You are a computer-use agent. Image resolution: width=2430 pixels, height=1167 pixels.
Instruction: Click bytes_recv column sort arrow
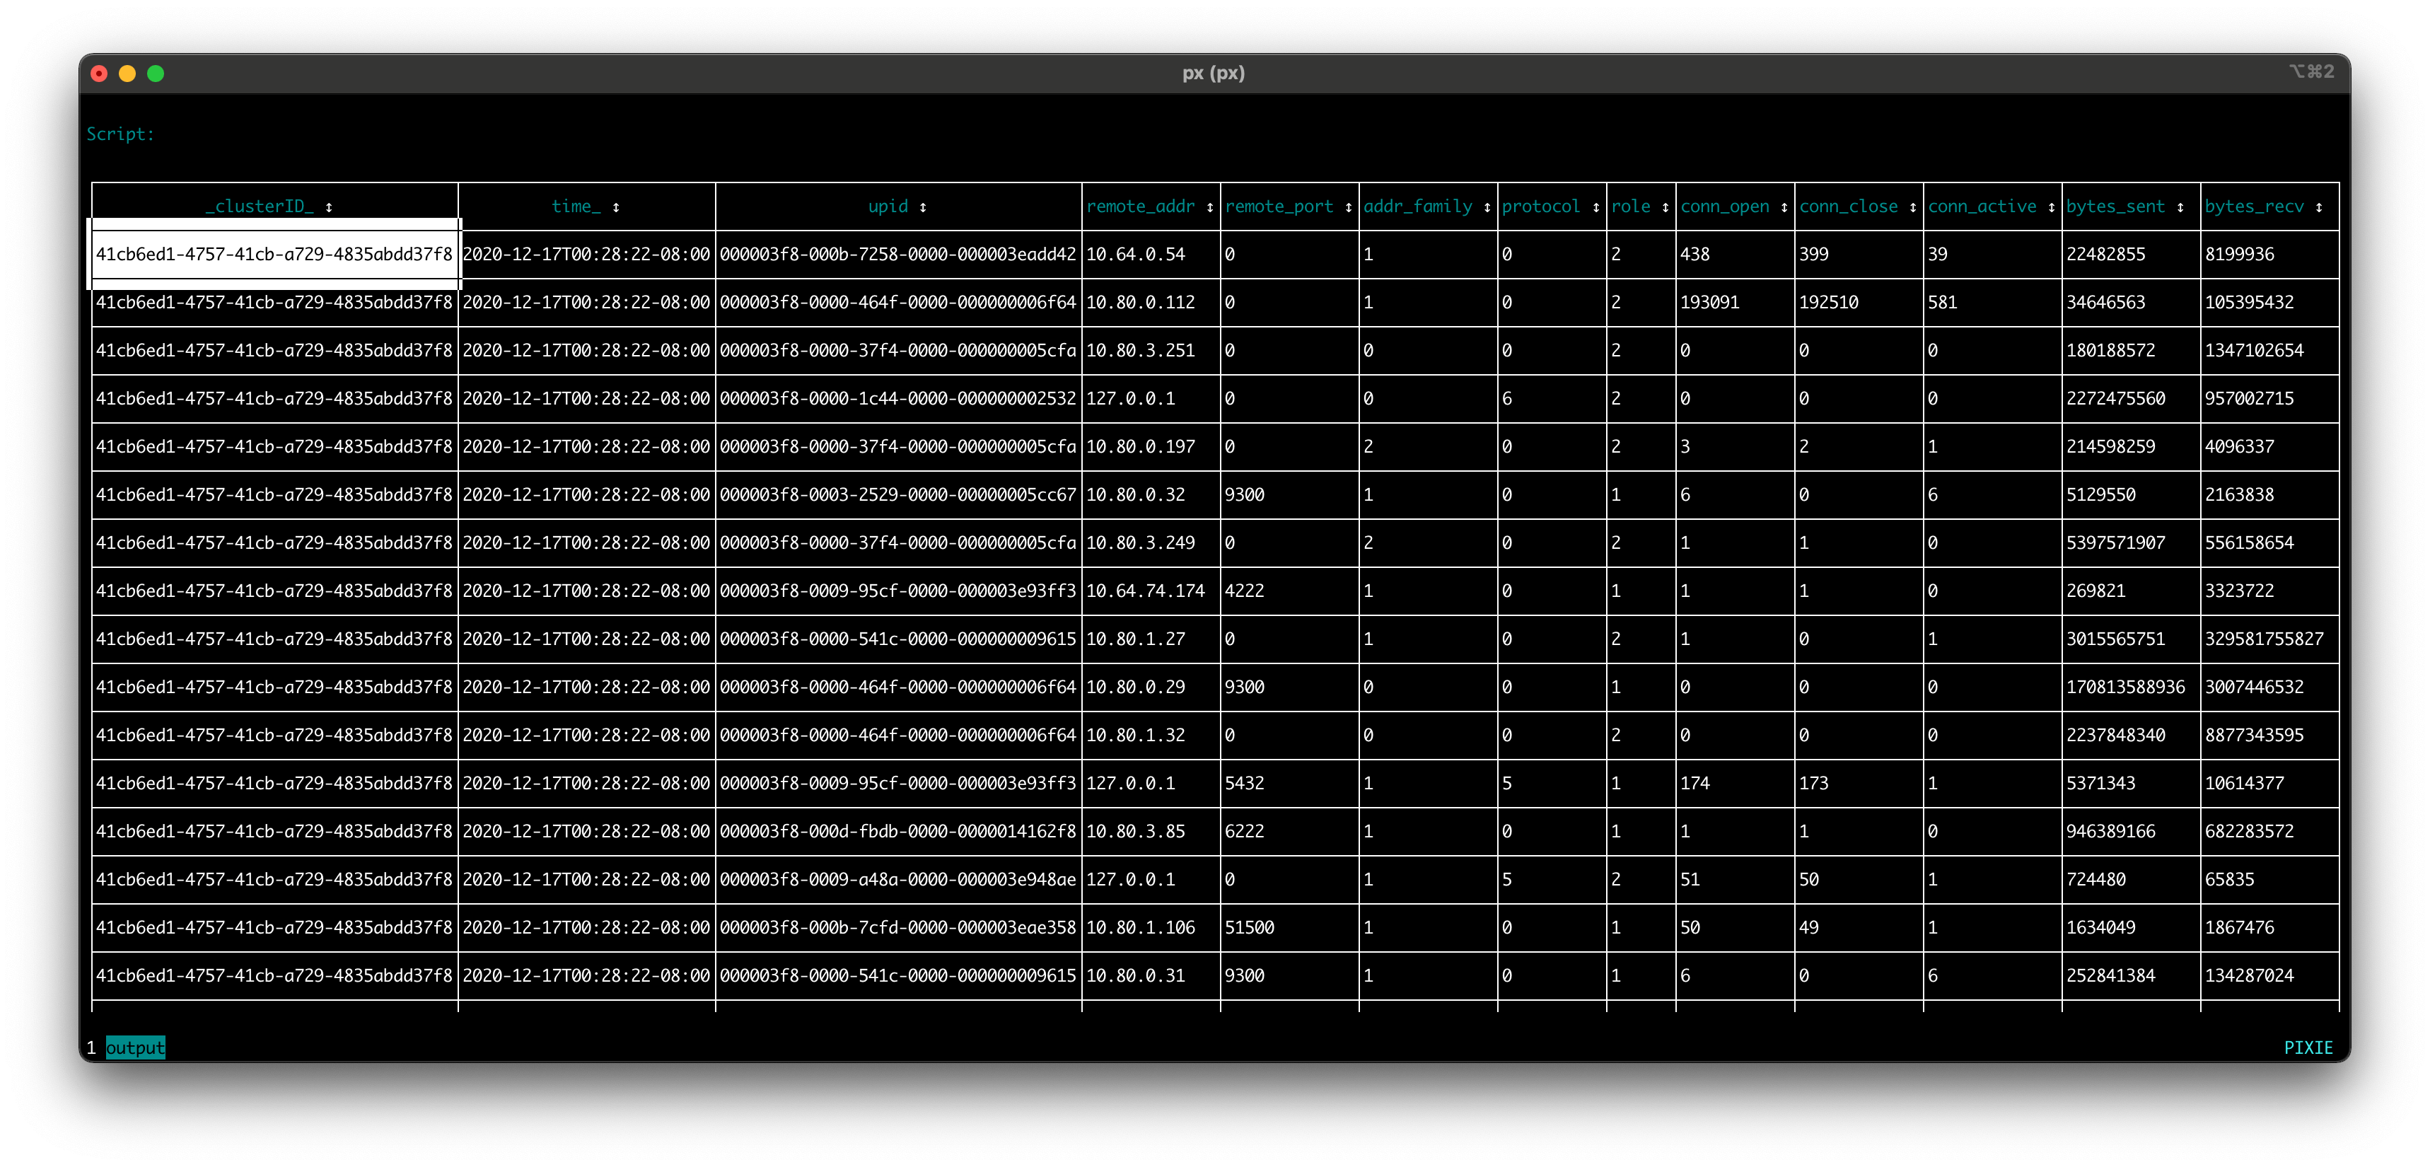2319,207
